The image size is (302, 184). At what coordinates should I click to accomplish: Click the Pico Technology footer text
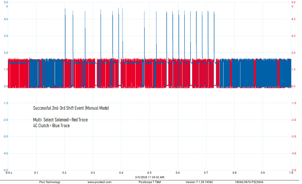click(50, 182)
